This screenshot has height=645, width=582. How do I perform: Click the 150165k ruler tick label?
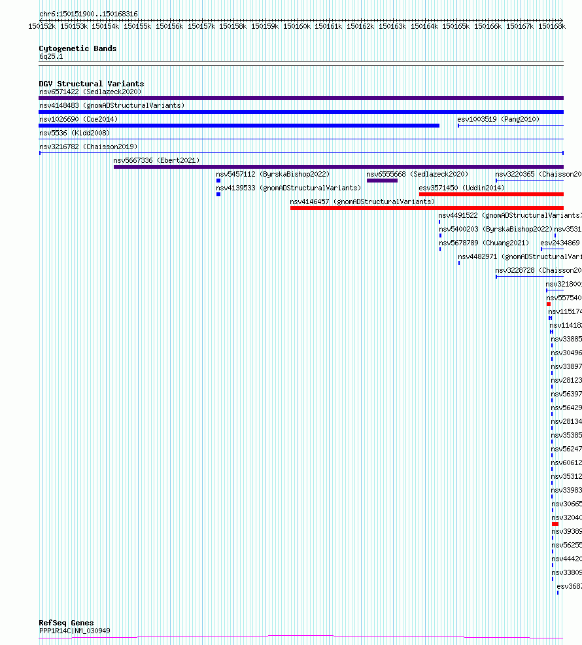(456, 26)
